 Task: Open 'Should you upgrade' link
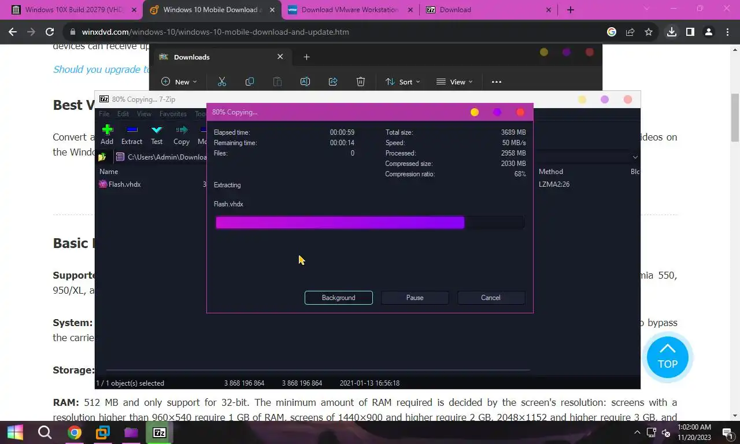[x=101, y=69]
